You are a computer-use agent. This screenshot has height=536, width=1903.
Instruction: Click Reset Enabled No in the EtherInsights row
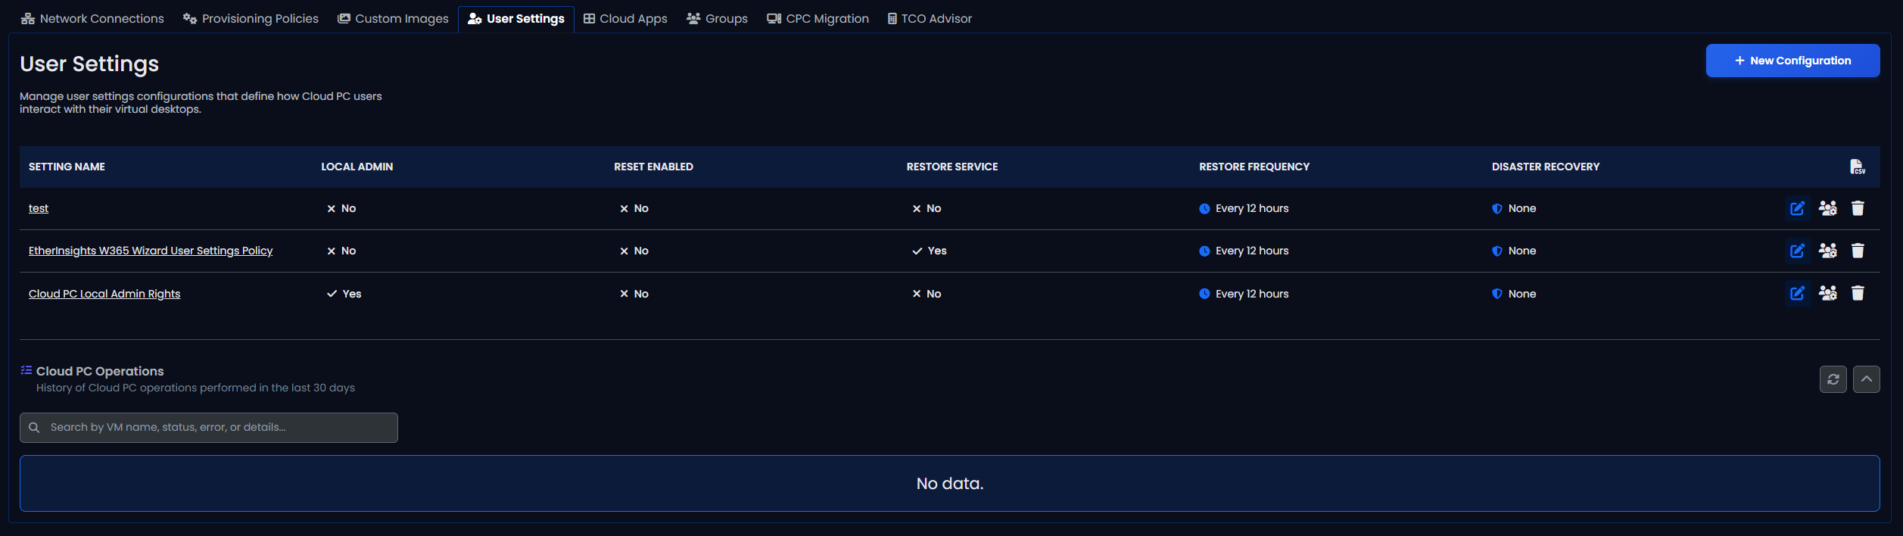pos(634,251)
